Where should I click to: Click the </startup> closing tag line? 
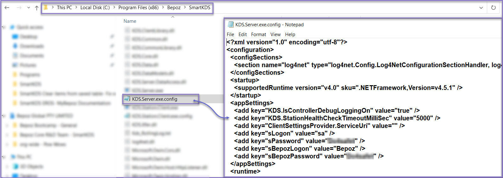pos(246,95)
